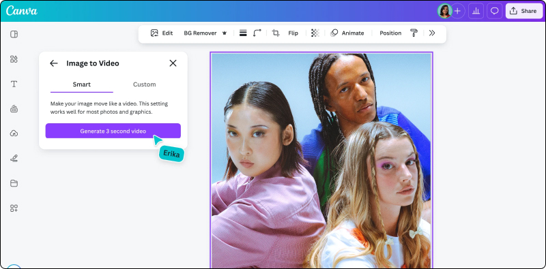Screen dimensions: 546x269
Task: Open the Position panel
Action: pyautogui.click(x=390, y=33)
